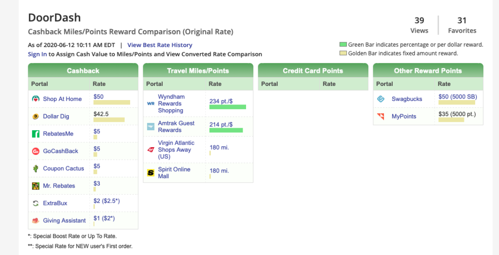This screenshot has width=499, height=255.
Task: Click Spirit Online Mall 180 mi. rate
Action: pyautogui.click(x=219, y=170)
